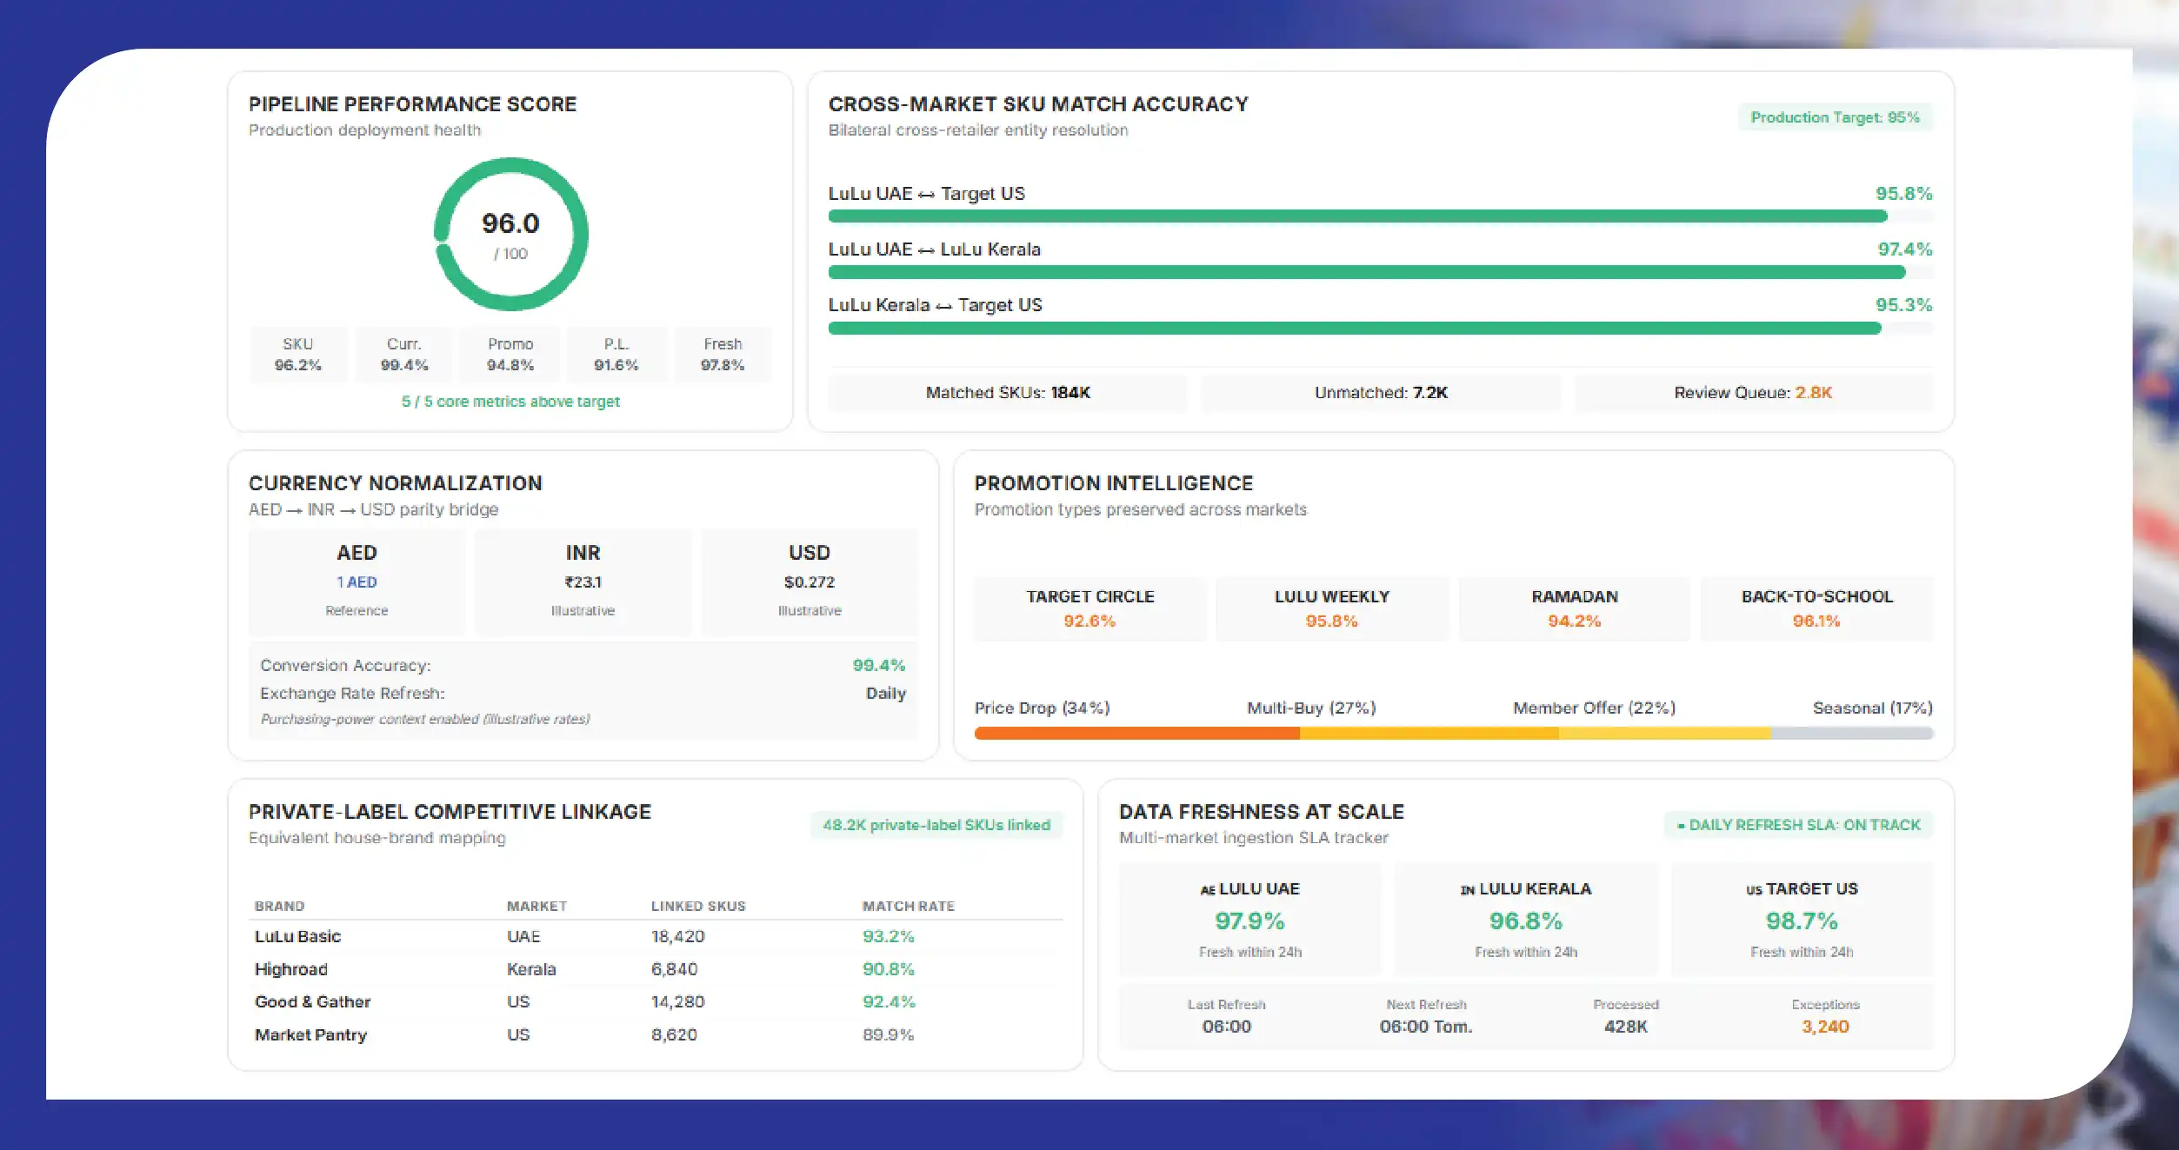Select the Curr. 99.4% metric tile
Image resolution: width=2179 pixels, height=1150 pixels.
click(404, 355)
